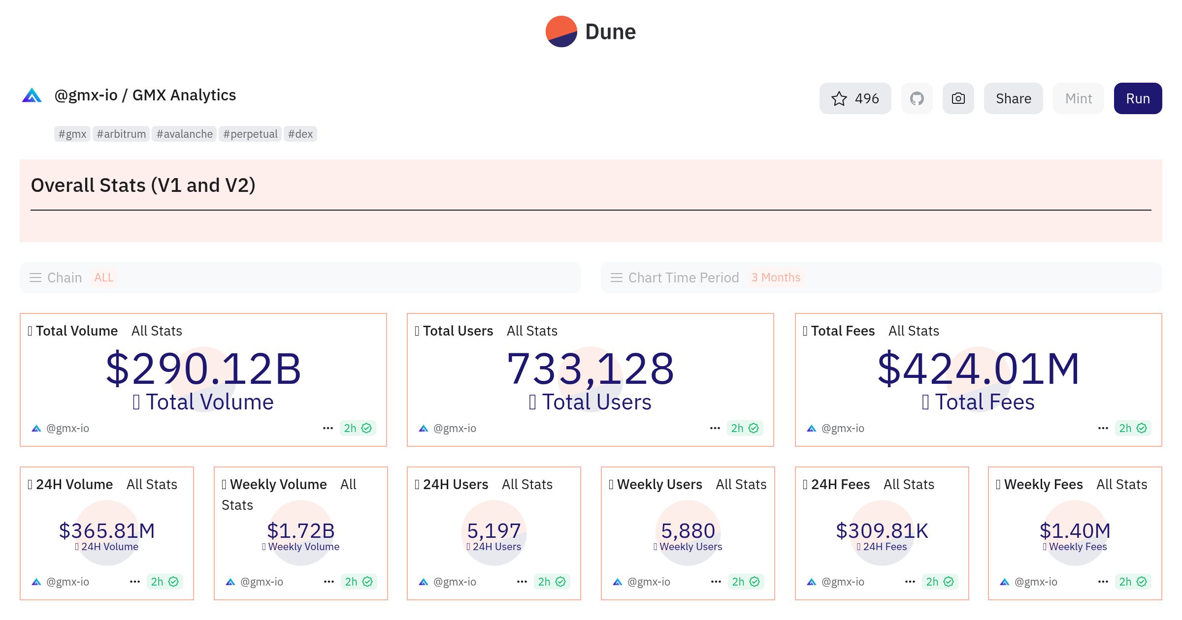
Task: Click the GMX triangle logo beside dashboard title
Action: click(x=32, y=95)
